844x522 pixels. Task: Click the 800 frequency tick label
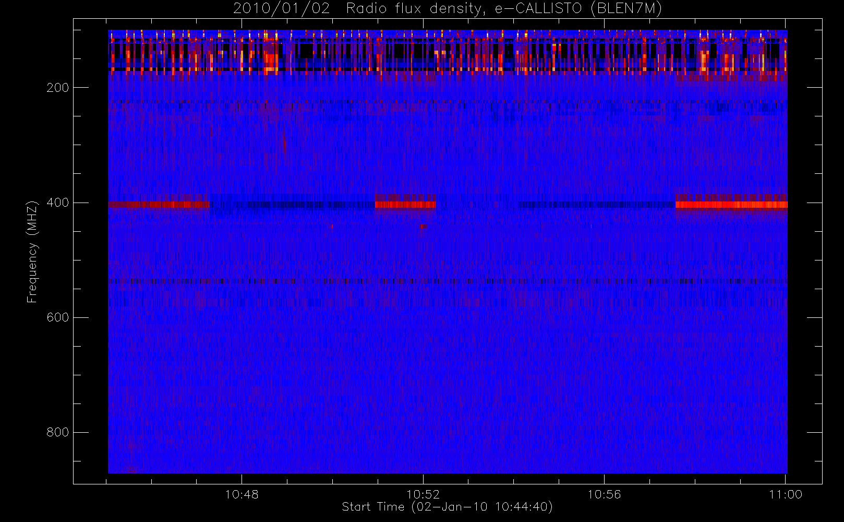[58, 432]
